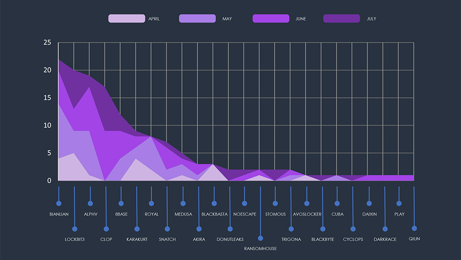
Task: Click the AVOSLOCKER axis label
Action: click(307, 214)
